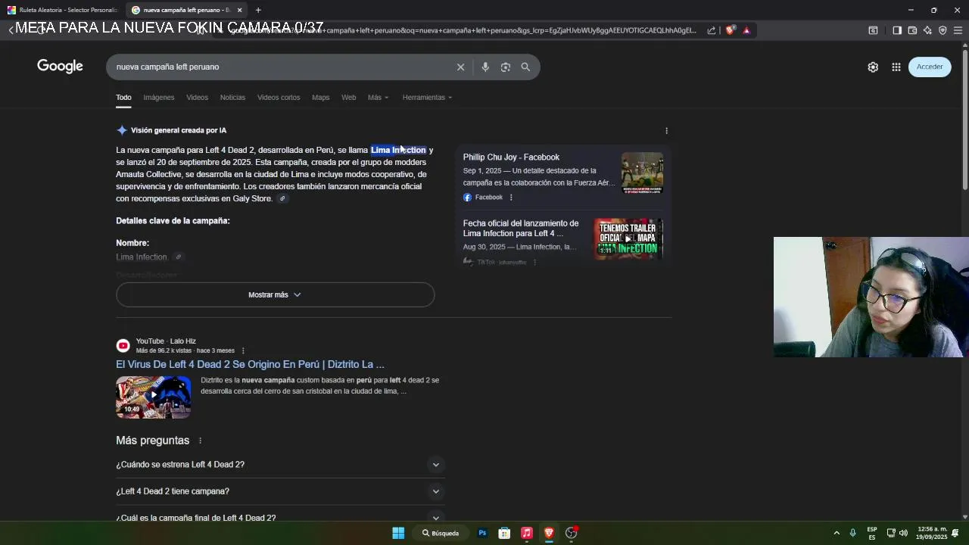
Task: Click the Google logo
Action: point(60,67)
